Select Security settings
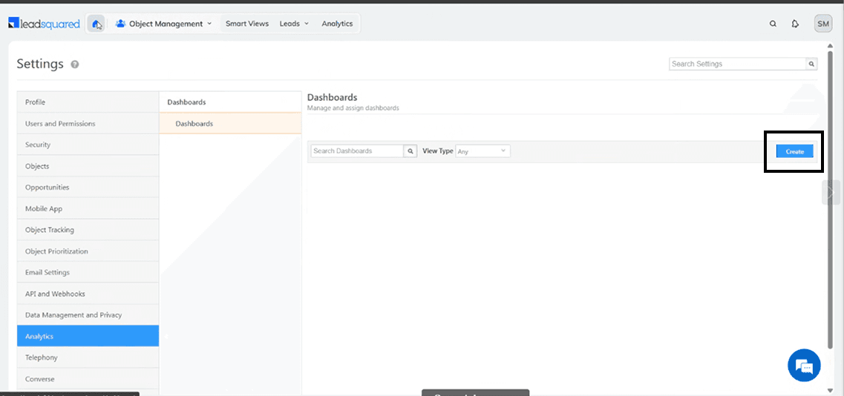 click(88, 145)
